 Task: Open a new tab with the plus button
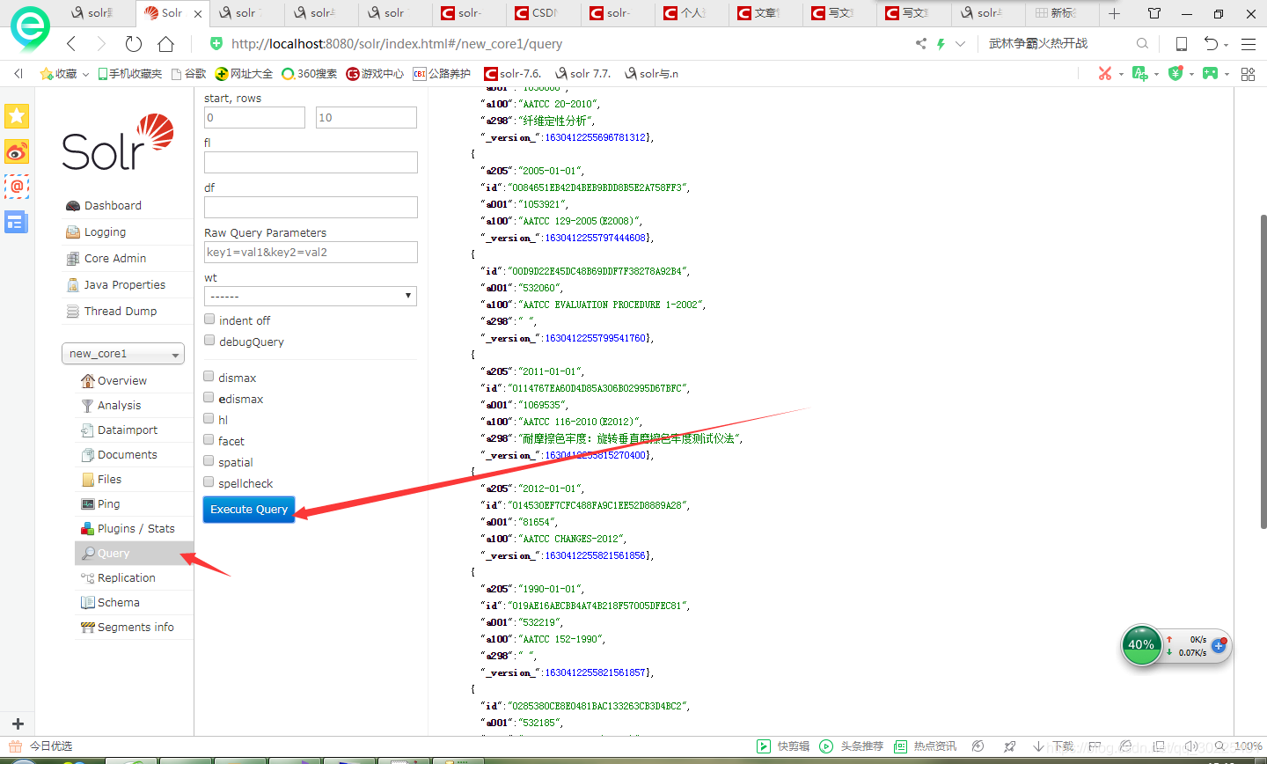coord(1114,13)
